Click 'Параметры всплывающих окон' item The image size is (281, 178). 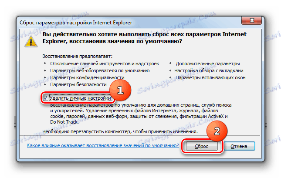(x=210, y=77)
